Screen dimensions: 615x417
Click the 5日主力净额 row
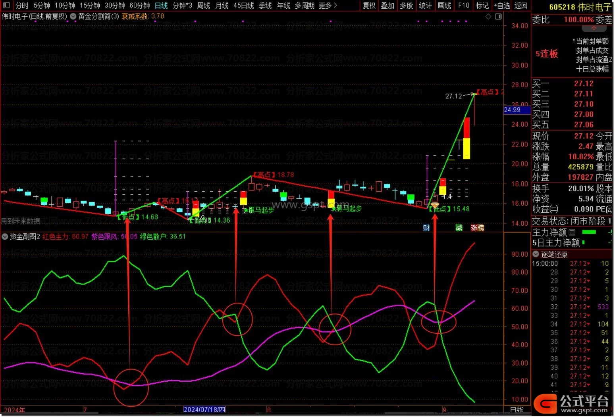tap(572, 242)
